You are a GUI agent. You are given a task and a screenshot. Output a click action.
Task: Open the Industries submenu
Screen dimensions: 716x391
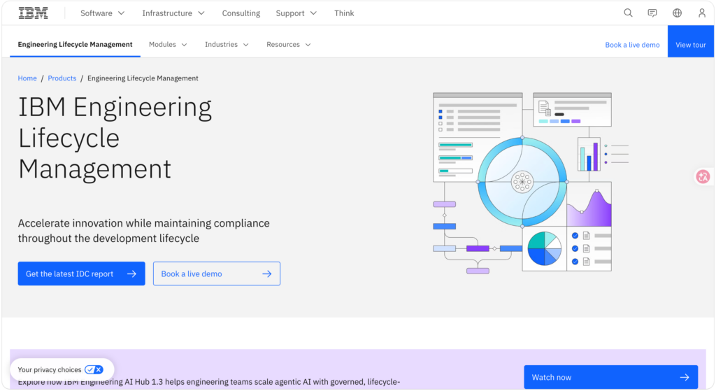[x=227, y=44]
